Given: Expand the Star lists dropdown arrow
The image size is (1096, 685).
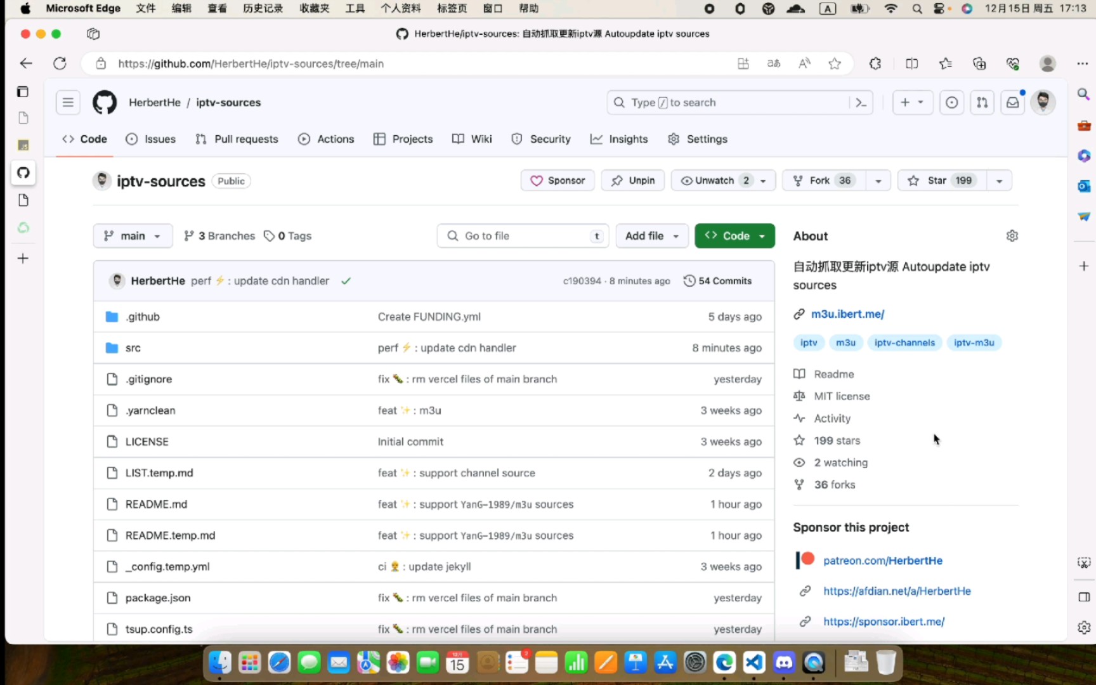Looking at the screenshot, I should 999,181.
